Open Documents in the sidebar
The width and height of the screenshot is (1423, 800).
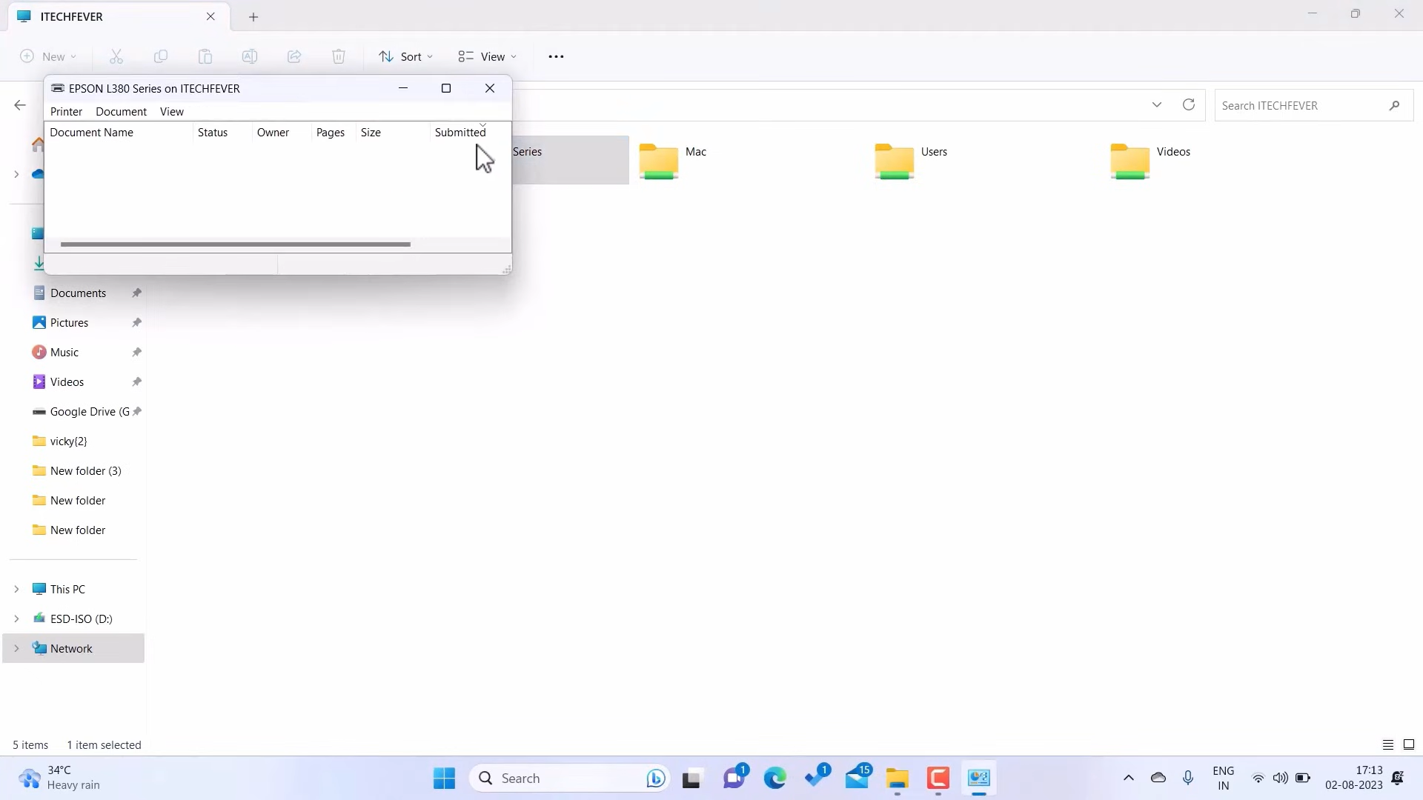click(78, 293)
